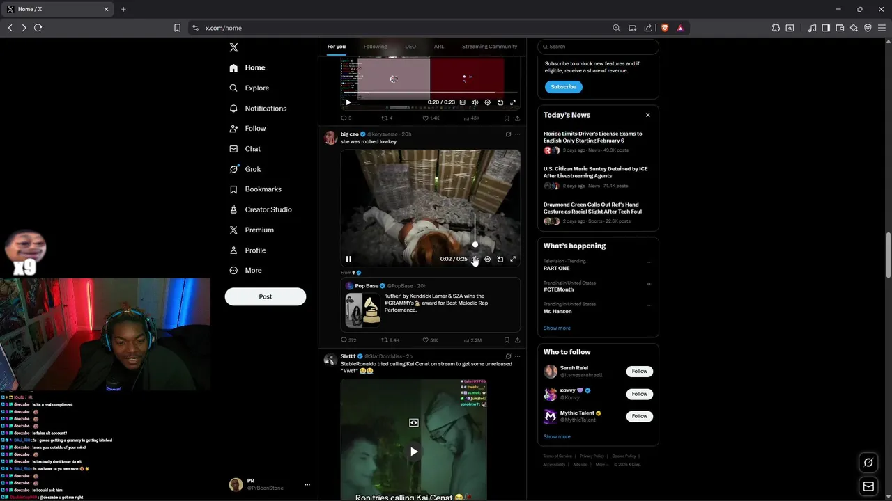Open settings gear on big ceo video
Screen dimensions: 892x501
(487, 259)
